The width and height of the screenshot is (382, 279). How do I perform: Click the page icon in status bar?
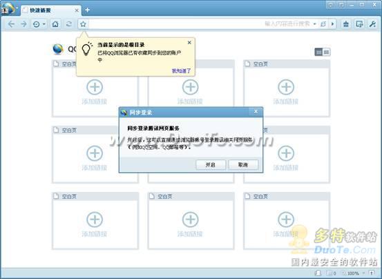[318, 273]
